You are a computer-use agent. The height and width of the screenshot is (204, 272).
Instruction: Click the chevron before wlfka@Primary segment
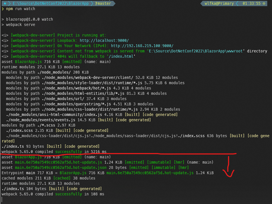click(201, 4)
